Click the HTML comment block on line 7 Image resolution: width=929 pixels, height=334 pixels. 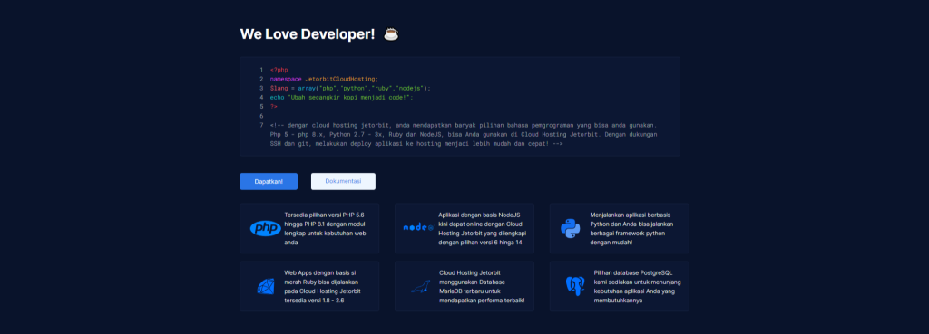[x=464, y=134]
